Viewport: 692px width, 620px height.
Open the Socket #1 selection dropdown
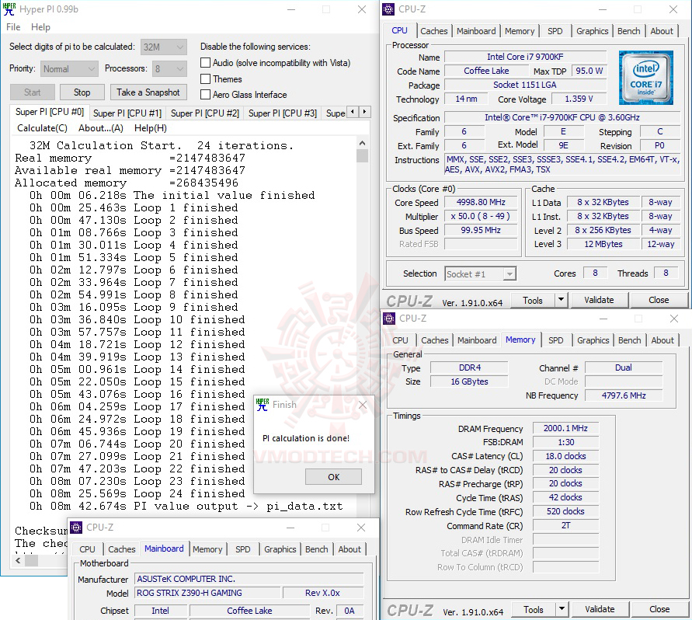coord(480,274)
